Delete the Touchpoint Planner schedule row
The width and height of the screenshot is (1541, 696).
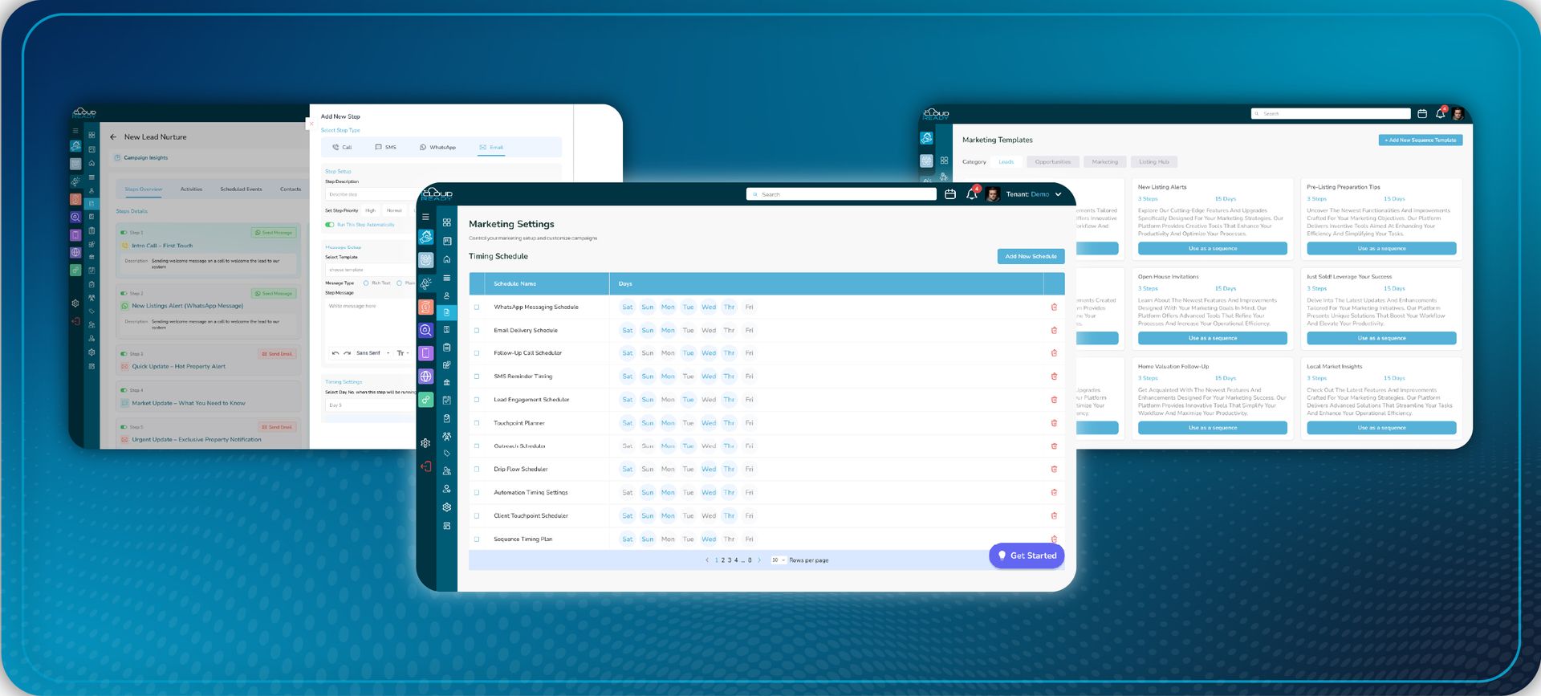tap(1054, 423)
